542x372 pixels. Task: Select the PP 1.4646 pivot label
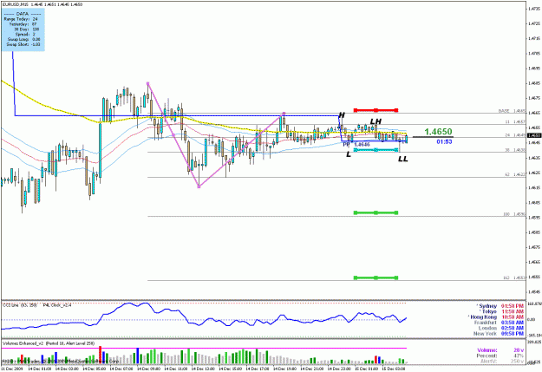tap(356, 145)
